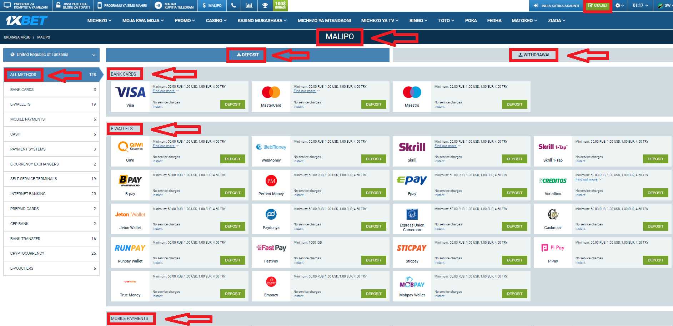673x326 pixels.
Task: Filter by CRYPTOCURRENCY in sidebar
Action: [51, 254]
